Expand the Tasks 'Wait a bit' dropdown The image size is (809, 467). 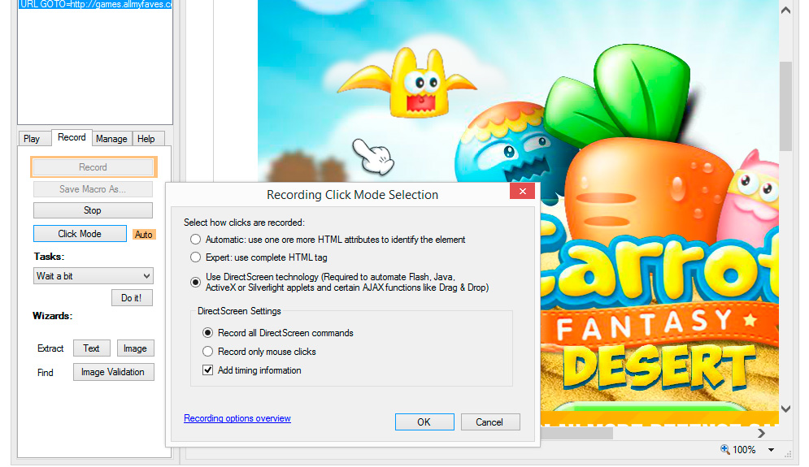(147, 276)
